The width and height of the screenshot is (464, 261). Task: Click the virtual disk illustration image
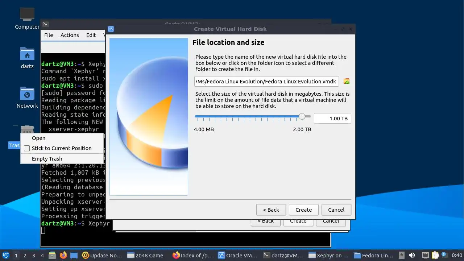click(x=149, y=117)
